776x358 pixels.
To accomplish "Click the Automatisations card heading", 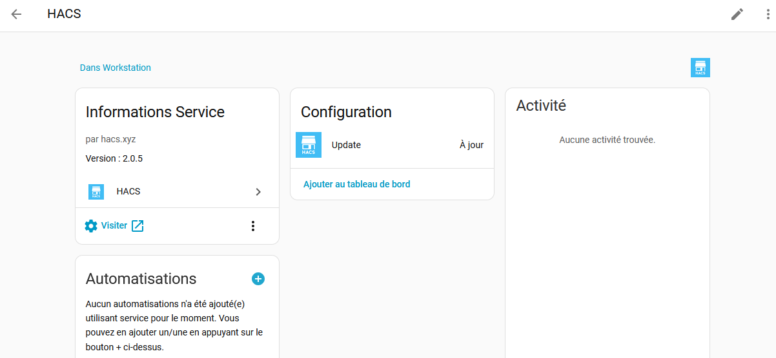I will pyautogui.click(x=141, y=279).
